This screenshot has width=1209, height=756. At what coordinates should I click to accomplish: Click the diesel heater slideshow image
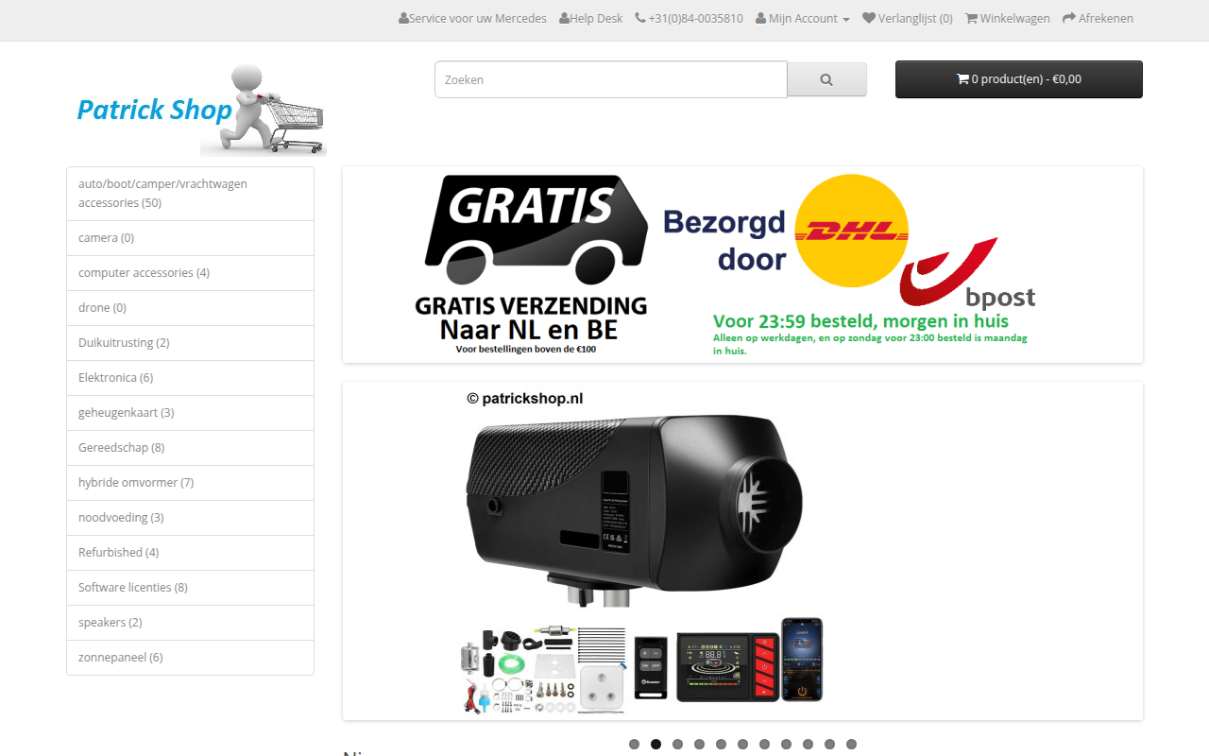click(742, 551)
